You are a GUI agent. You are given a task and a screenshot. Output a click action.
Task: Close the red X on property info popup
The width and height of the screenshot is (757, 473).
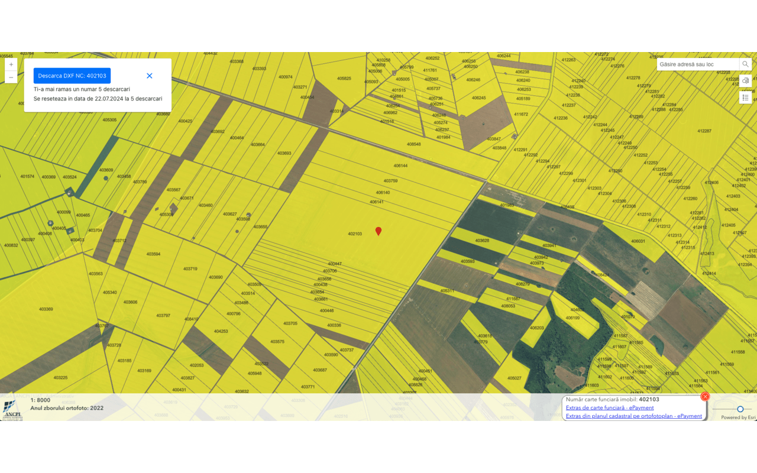tap(705, 397)
